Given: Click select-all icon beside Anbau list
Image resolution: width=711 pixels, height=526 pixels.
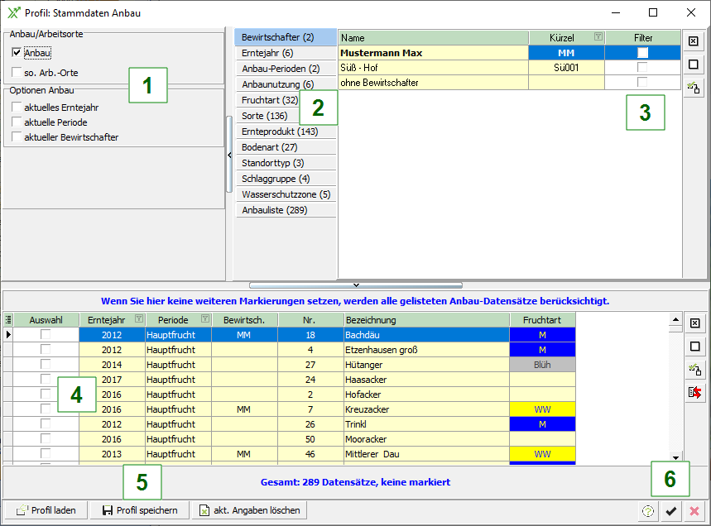Looking at the screenshot, I should click(x=694, y=323).
